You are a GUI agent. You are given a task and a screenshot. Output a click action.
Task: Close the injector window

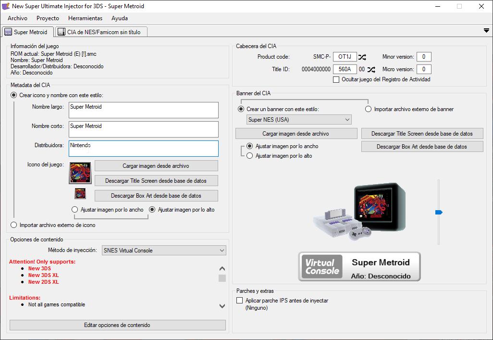pyautogui.click(x=481, y=6)
